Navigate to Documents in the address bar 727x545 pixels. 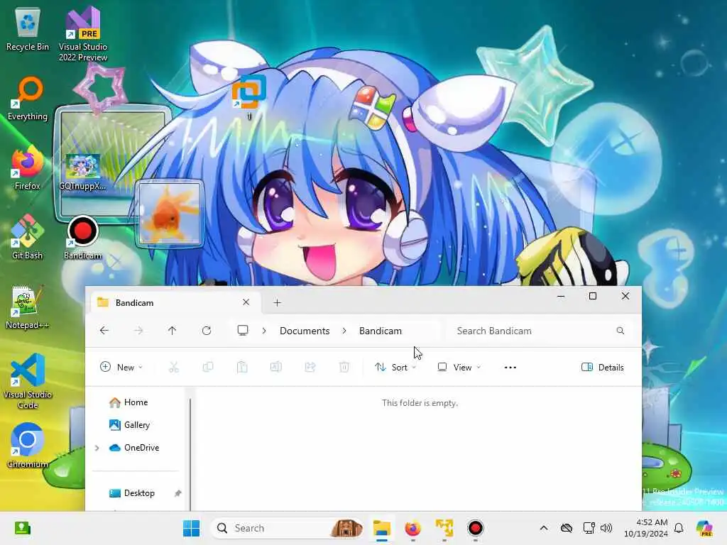pos(305,331)
